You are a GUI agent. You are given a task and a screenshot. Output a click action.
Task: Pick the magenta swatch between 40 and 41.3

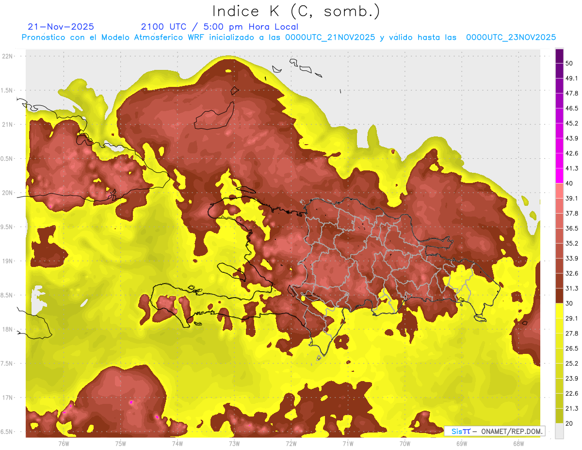[559, 176]
